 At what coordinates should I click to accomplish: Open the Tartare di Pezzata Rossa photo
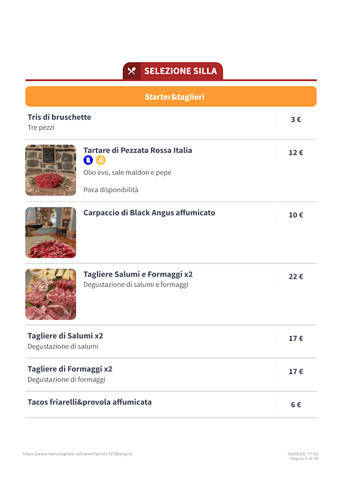pyautogui.click(x=51, y=170)
